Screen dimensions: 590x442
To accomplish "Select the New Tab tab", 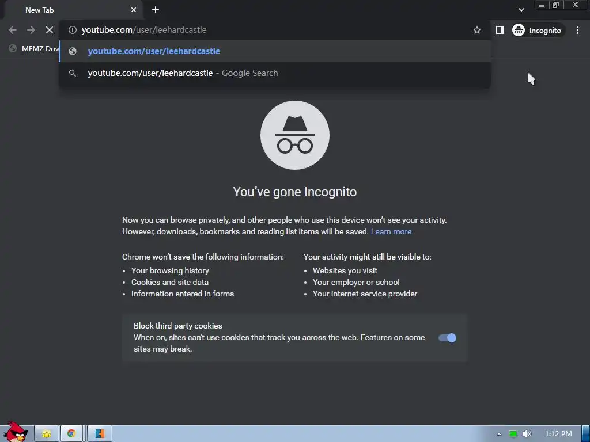I will (x=73, y=10).
